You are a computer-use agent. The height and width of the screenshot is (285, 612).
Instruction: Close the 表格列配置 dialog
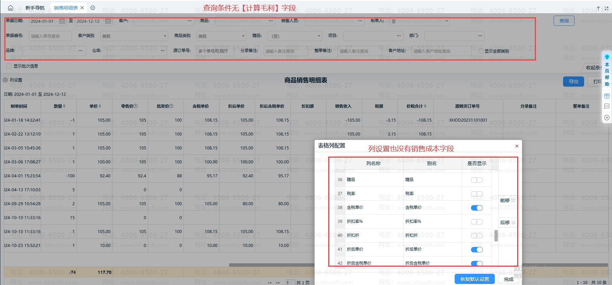point(517,146)
